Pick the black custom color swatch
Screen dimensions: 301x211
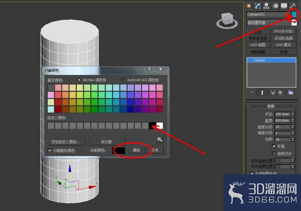point(152,126)
